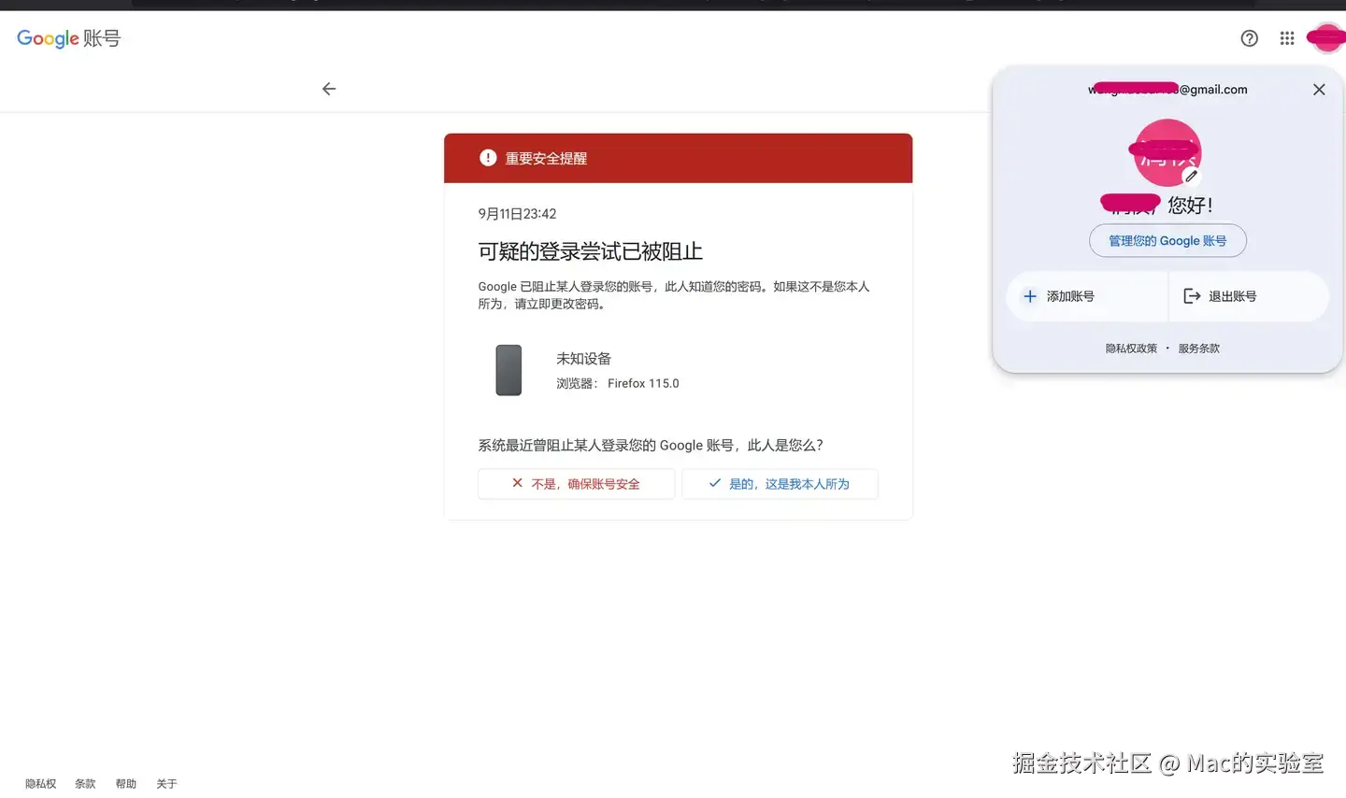Open 隐私权政策 link in popup
Image resolution: width=1346 pixels, height=798 pixels.
[x=1131, y=349]
